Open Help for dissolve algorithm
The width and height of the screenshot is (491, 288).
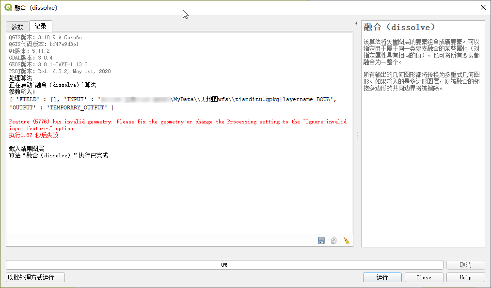click(465, 277)
